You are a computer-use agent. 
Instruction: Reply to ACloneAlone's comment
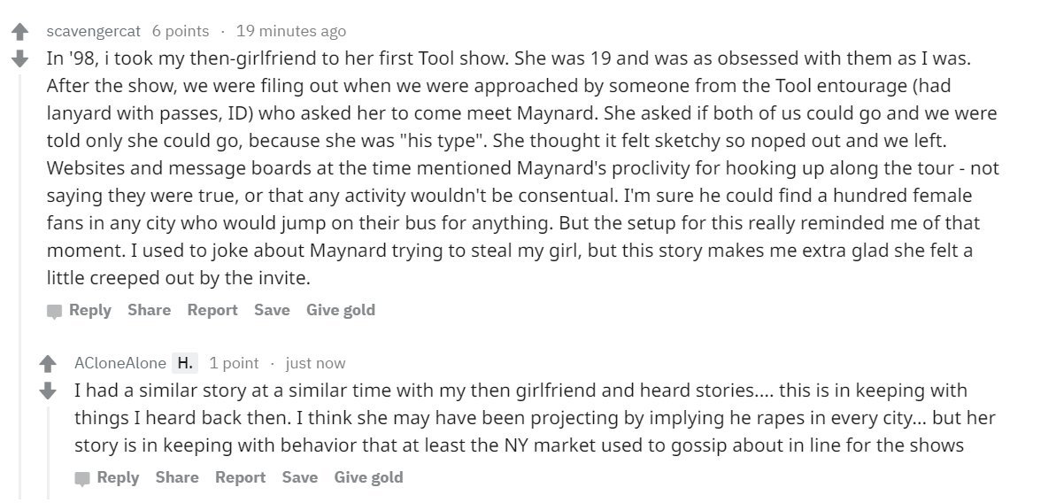tap(118, 477)
